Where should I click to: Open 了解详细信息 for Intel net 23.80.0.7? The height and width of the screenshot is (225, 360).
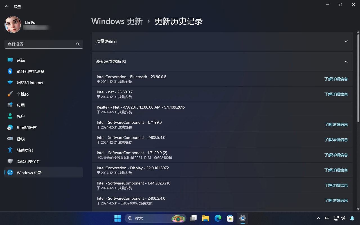click(x=336, y=94)
